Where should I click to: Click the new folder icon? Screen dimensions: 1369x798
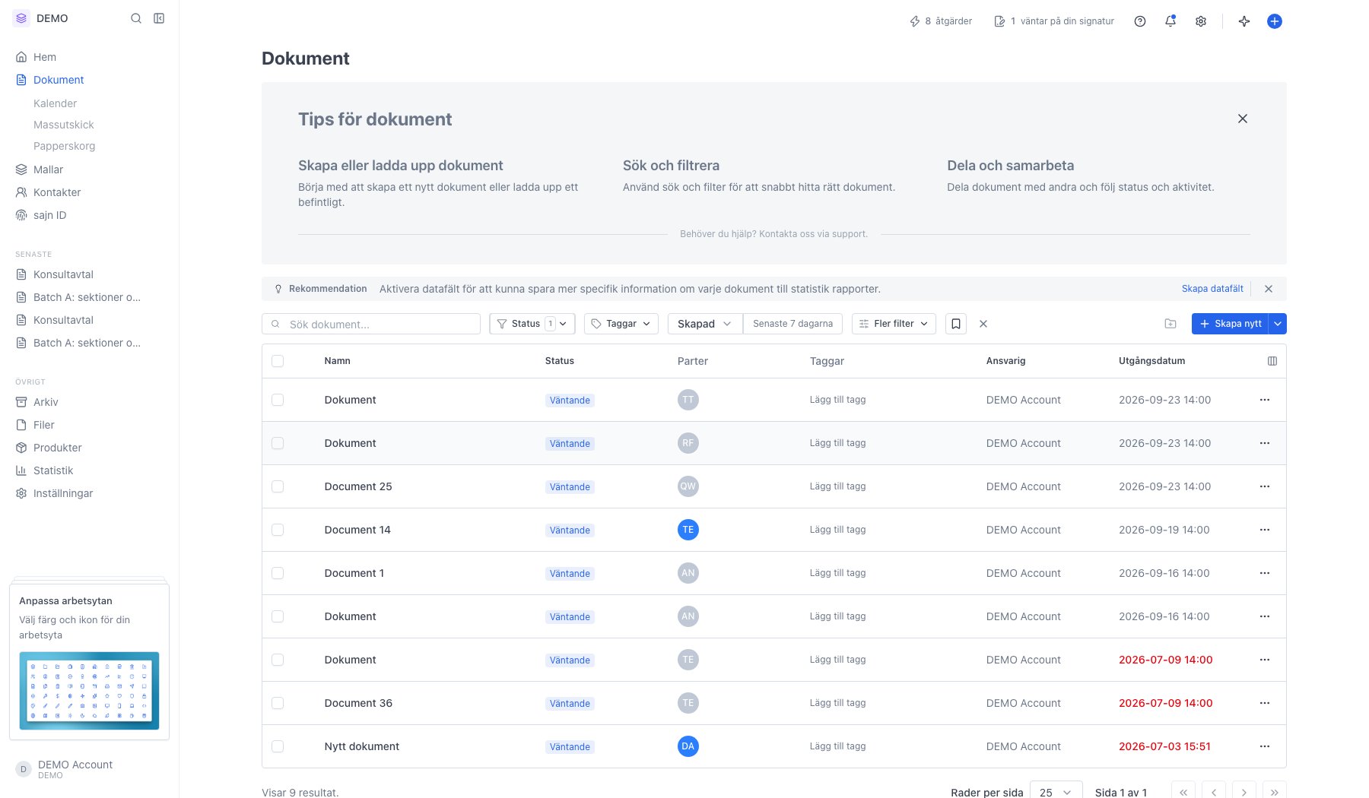pyautogui.click(x=1170, y=324)
